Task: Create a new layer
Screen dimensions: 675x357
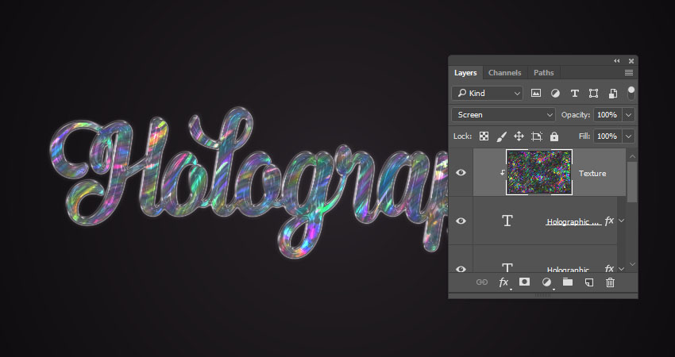Action: pyautogui.click(x=589, y=282)
